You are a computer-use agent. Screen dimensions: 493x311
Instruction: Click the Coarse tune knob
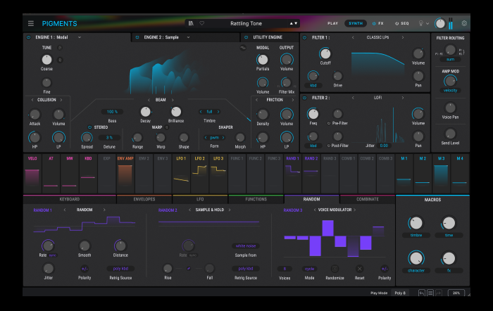point(46,59)
